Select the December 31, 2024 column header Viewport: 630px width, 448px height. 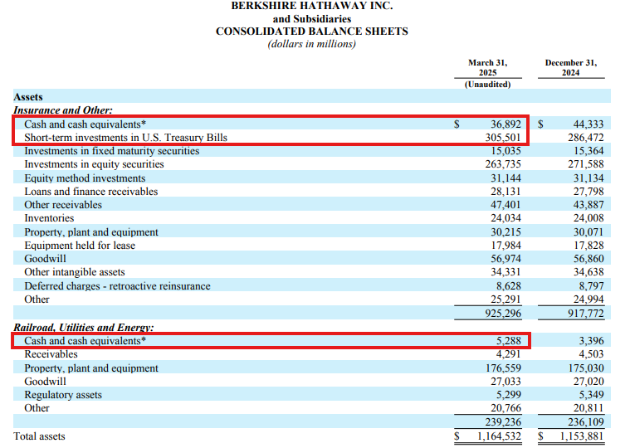click(570, 67)
